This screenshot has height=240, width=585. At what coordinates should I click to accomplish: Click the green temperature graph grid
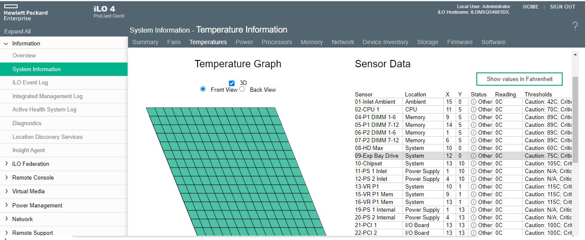(x=236, y=171)
